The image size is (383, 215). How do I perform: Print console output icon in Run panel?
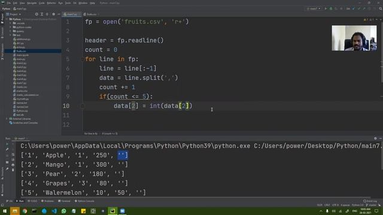point(13,165)
